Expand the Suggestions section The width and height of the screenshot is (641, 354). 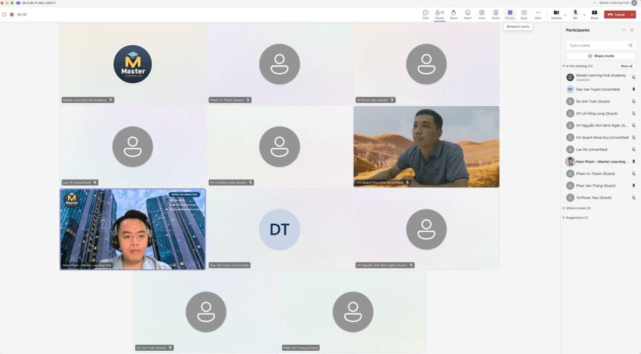pos(564,218)
